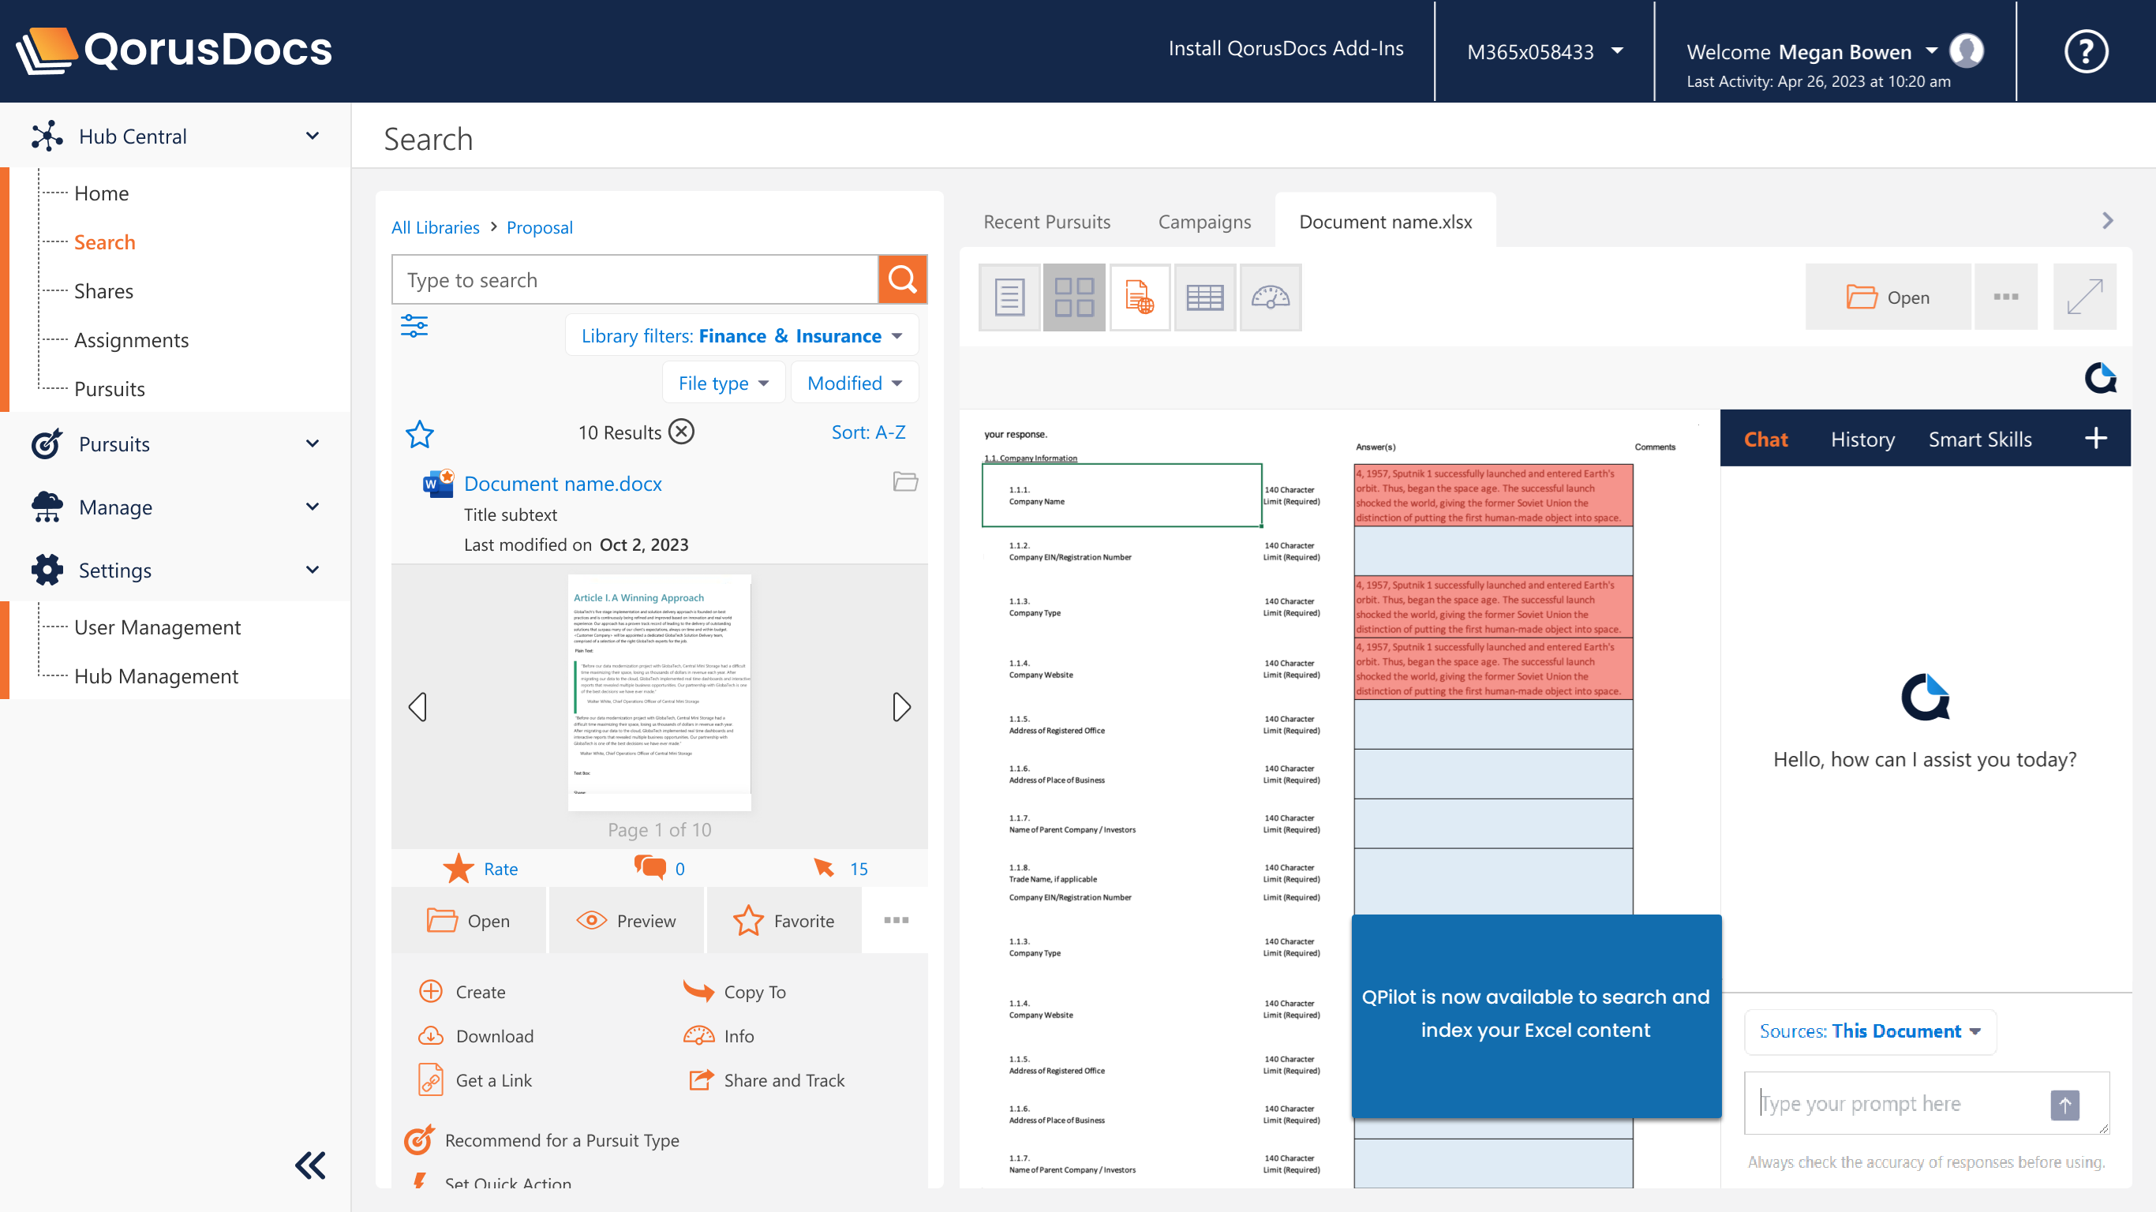Viewport: 2156px width, 1212px height.
Task: Switch to the Recent Pursuits tab
Action: pyautogui.click(x=1046, y=222)
